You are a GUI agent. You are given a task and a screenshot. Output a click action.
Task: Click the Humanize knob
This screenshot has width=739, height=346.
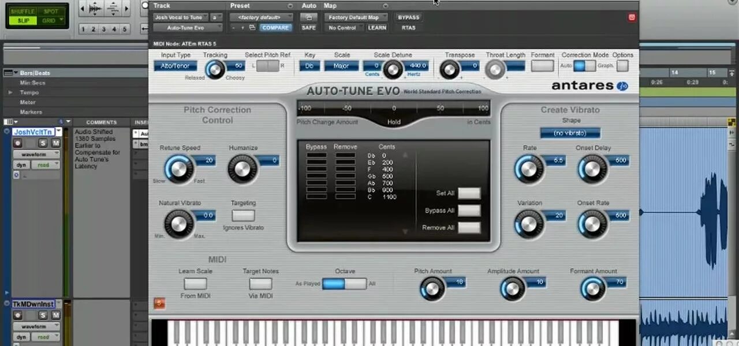(242, 169)
